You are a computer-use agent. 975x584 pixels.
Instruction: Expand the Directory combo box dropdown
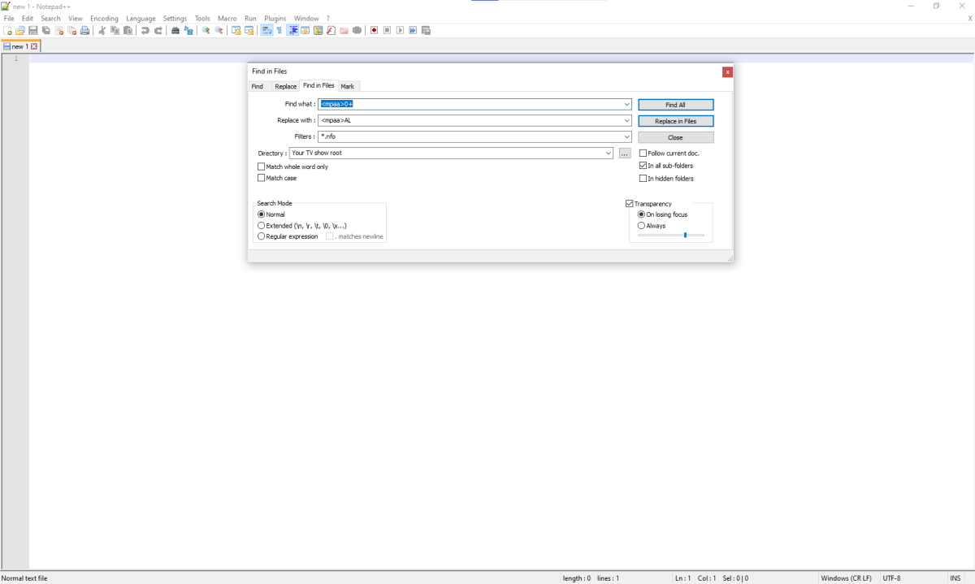(609, 154)
